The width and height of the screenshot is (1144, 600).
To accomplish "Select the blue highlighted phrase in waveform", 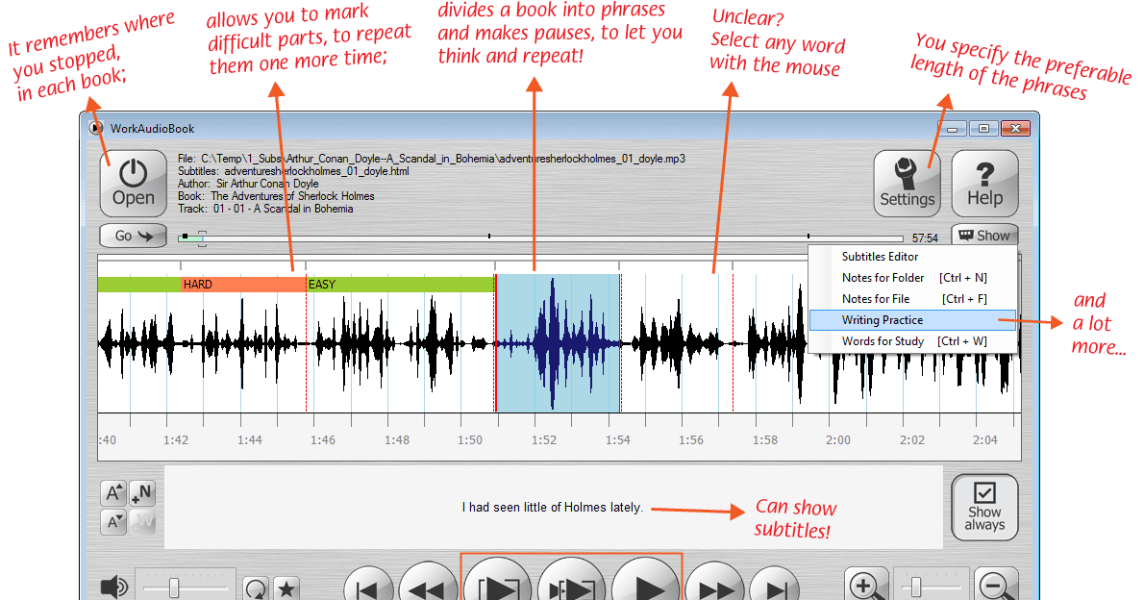I will (559, 343).
